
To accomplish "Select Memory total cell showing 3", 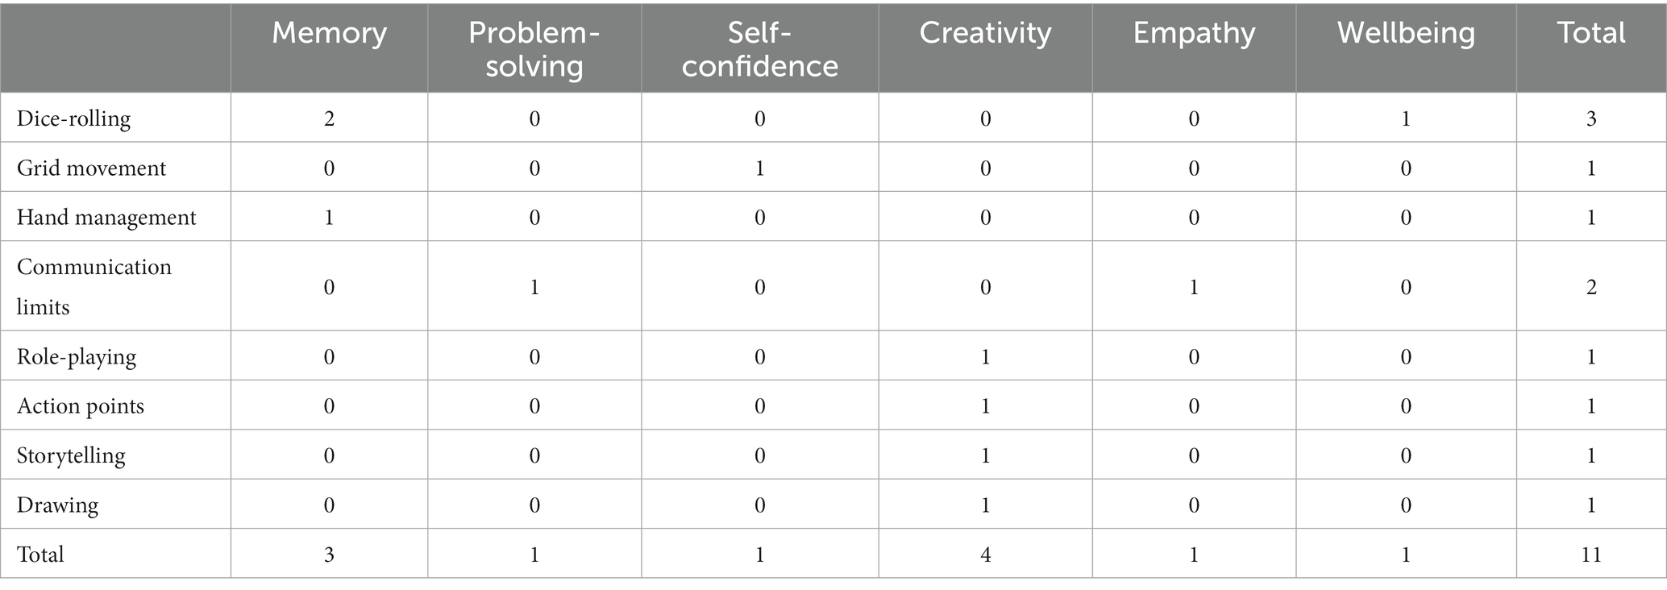I will 329,555.
